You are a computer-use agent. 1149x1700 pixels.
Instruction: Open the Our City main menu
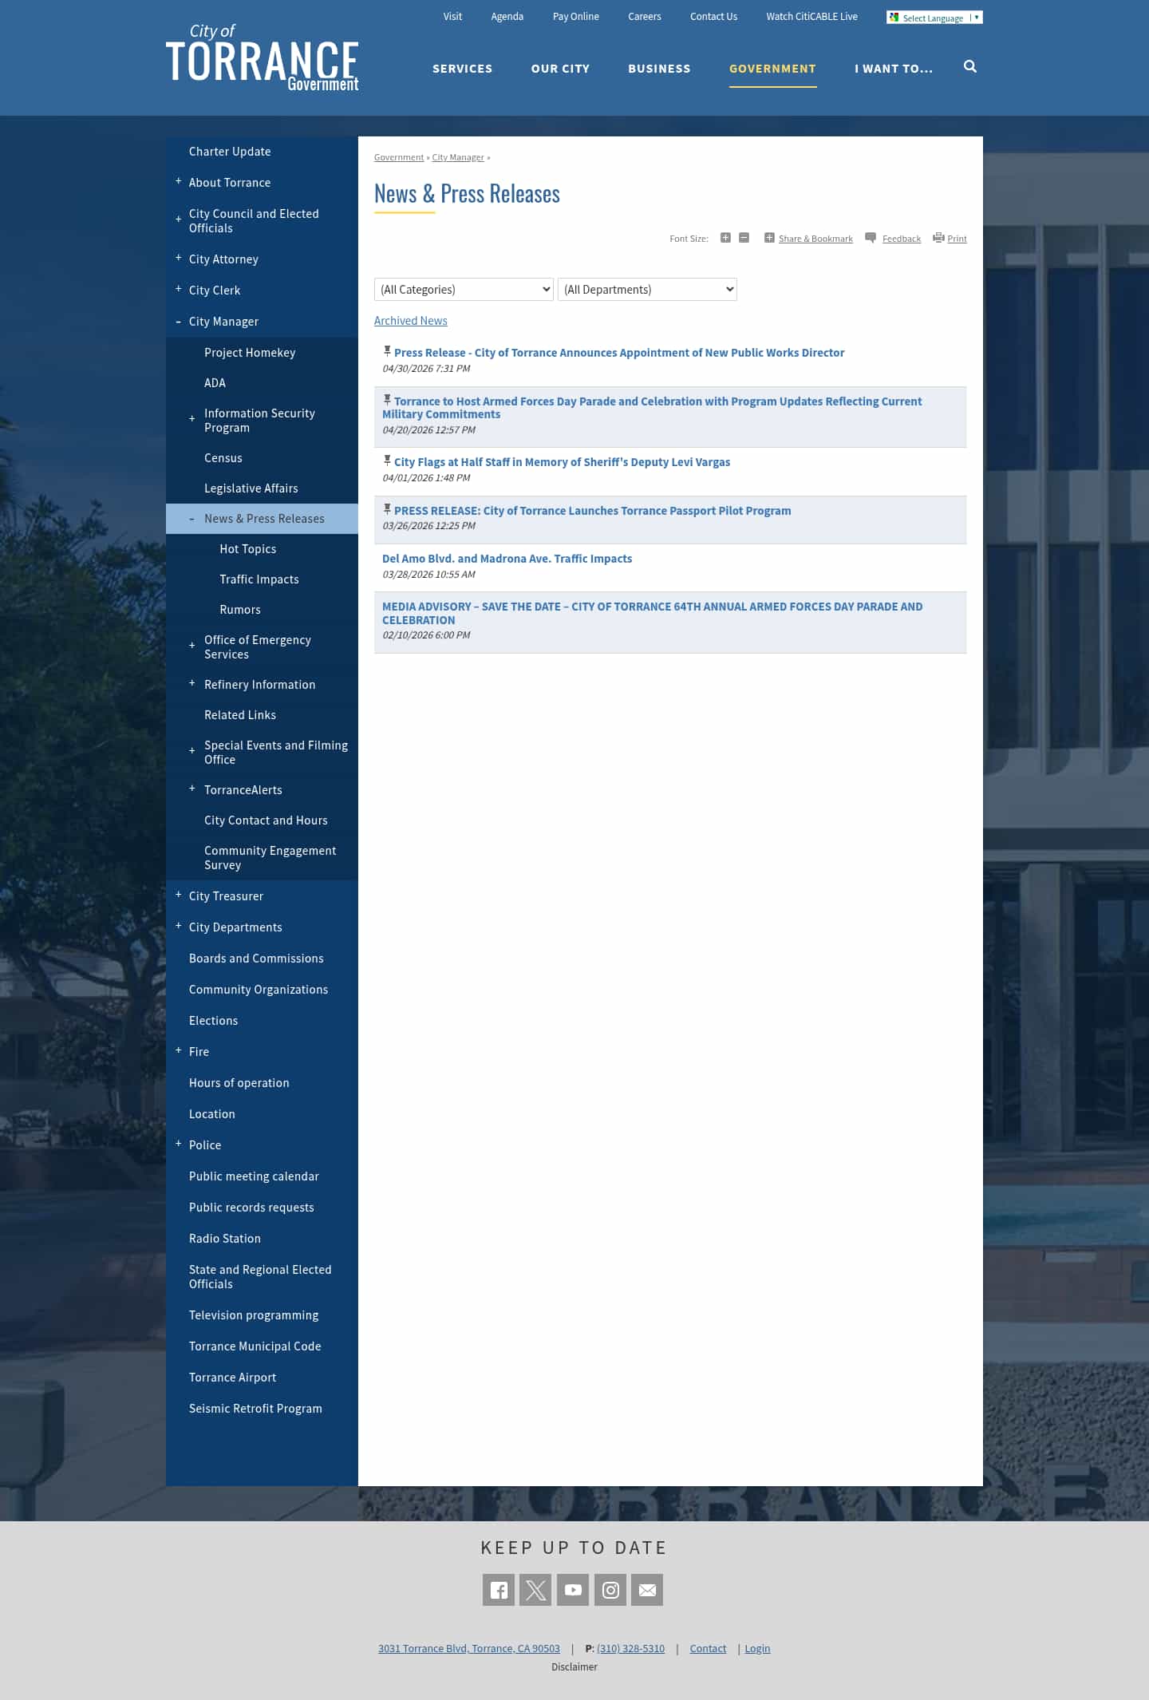click(x=561, y=69)
